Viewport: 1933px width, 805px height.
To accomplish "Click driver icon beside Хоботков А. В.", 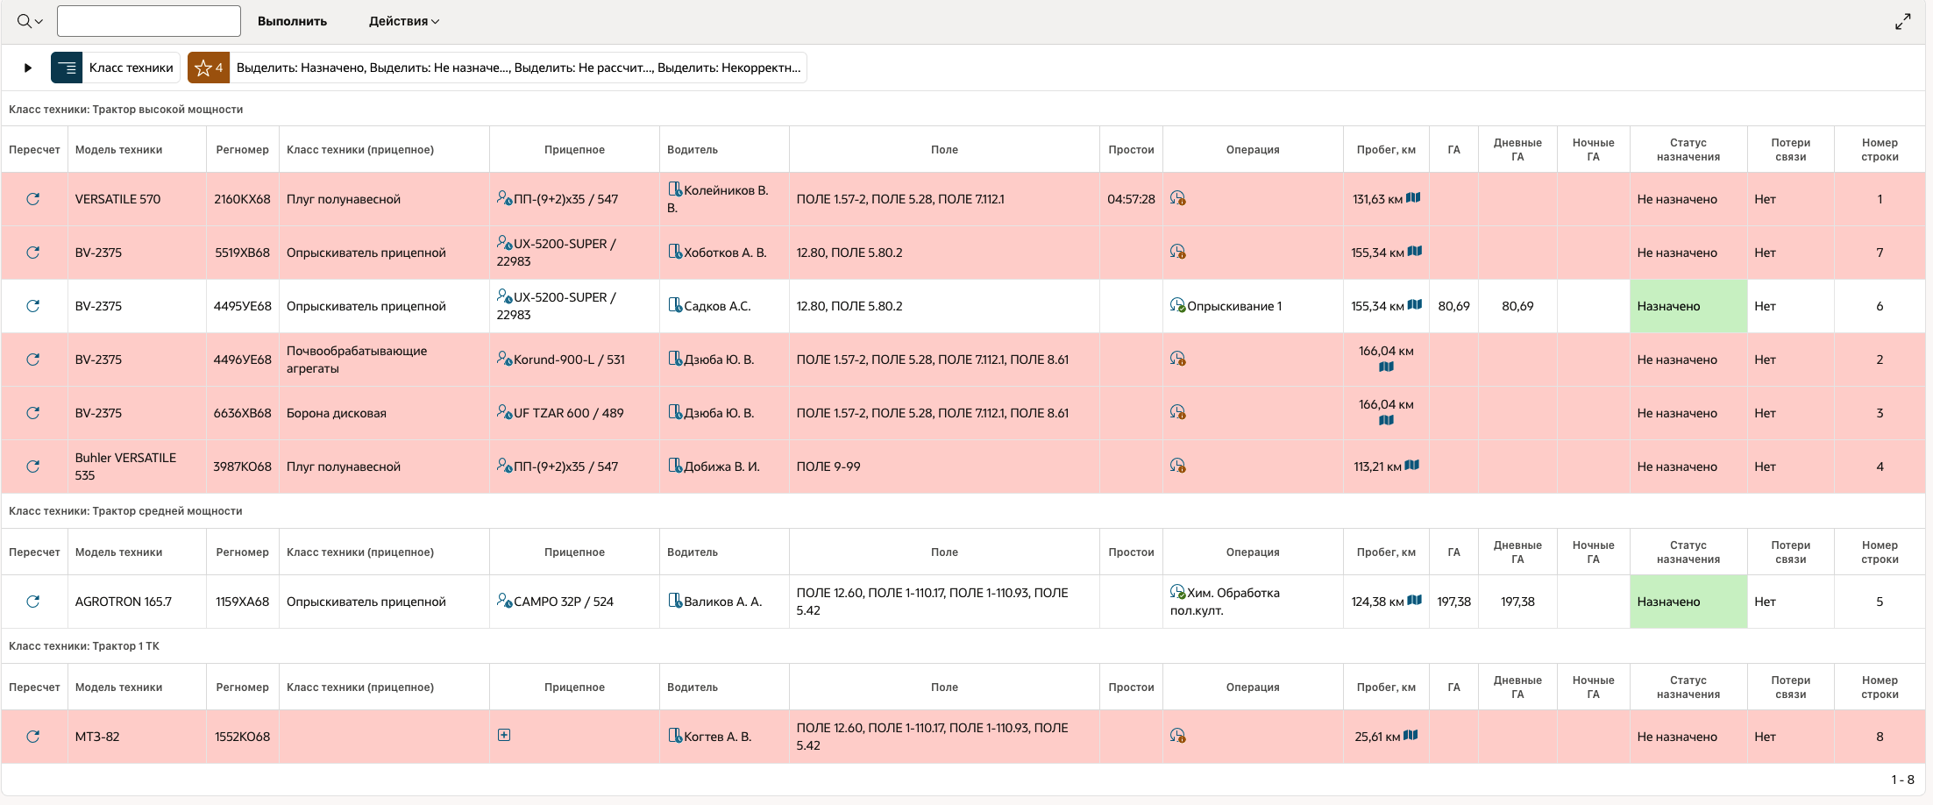I will [x=674, y=252].
